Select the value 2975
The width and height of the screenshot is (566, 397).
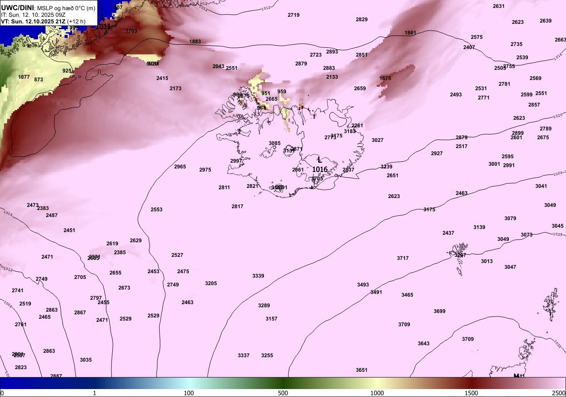click(x=205, y=170)
